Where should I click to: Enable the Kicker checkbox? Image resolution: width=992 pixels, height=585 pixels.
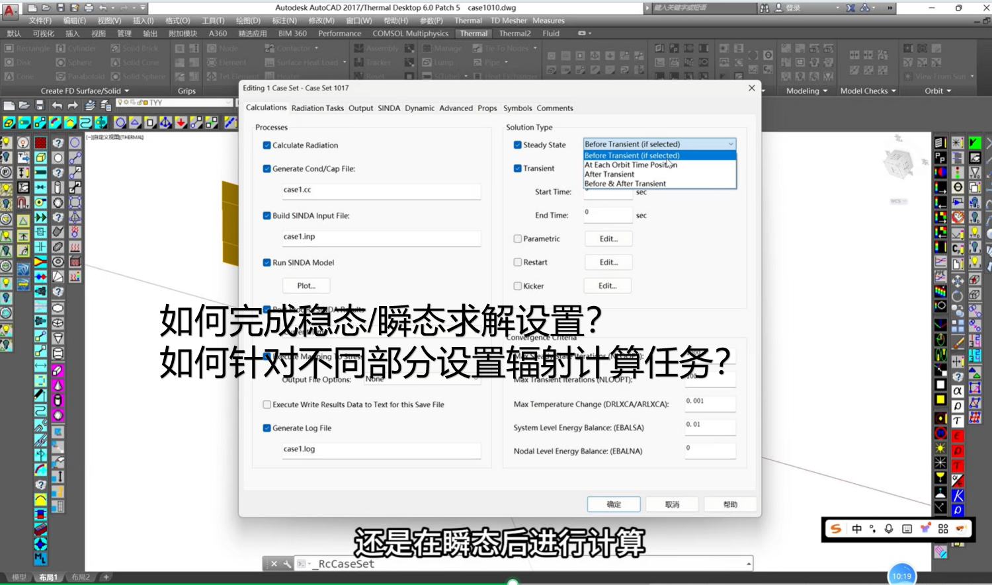tap(518, 286)
